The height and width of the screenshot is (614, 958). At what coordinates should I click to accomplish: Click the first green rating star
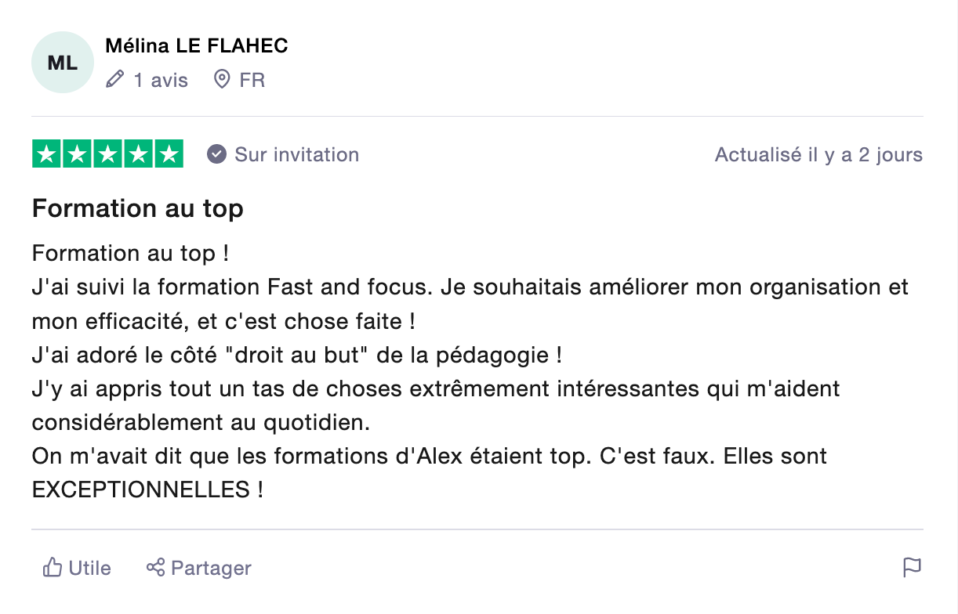(x=47, y=154)
